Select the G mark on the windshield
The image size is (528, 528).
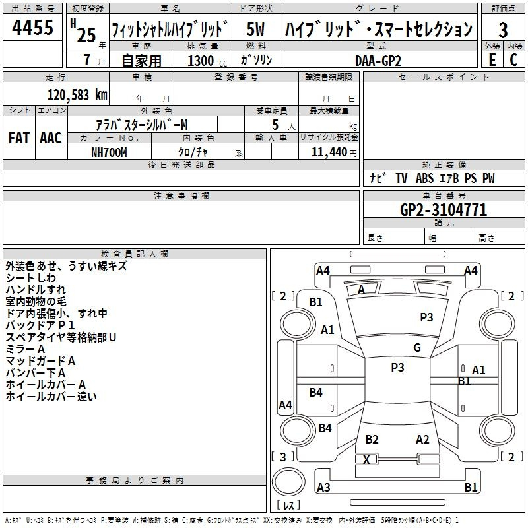[417, 348]
